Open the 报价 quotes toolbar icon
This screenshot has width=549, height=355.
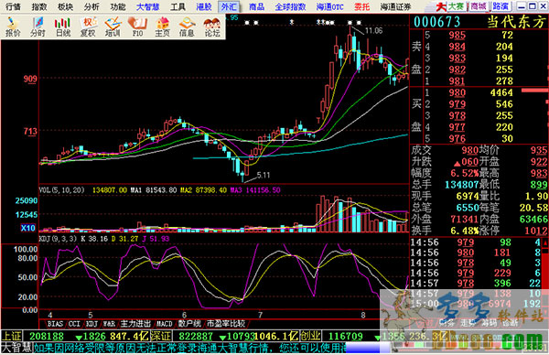[x=13, y=27]
